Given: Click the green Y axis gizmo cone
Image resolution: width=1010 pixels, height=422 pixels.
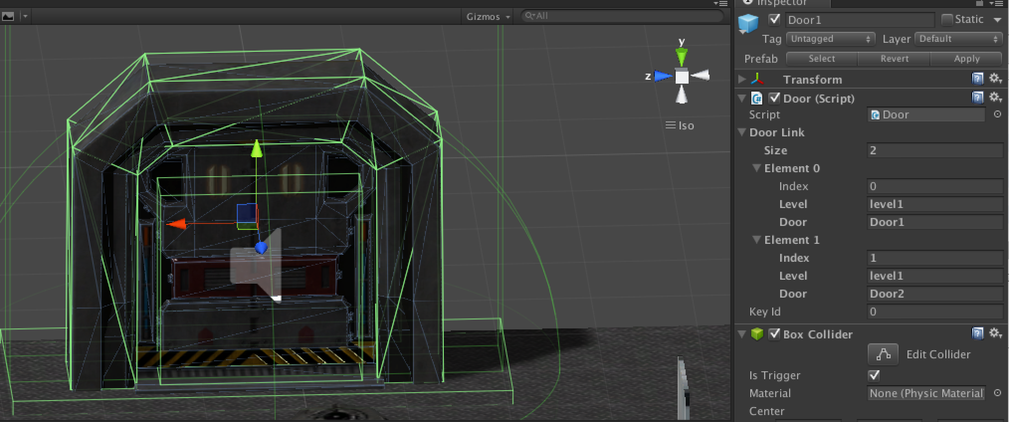Looking at the screenshot, I should pos(681,57).
